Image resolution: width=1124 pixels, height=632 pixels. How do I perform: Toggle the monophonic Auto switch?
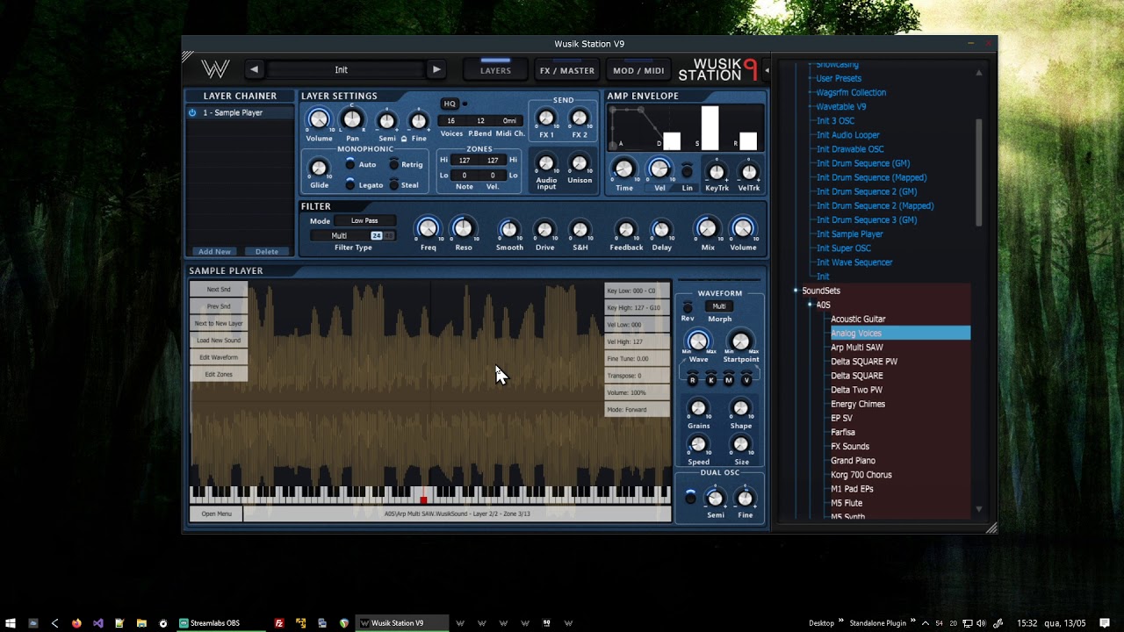[349, 164]
